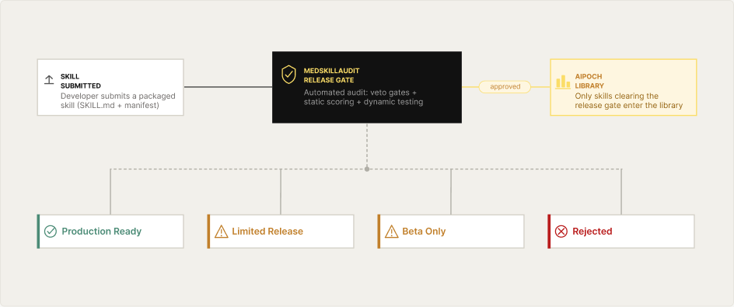734x307 pixels.
Task: Click the 'Developer submits a packaged skill' description
Action: pos(118,100)
